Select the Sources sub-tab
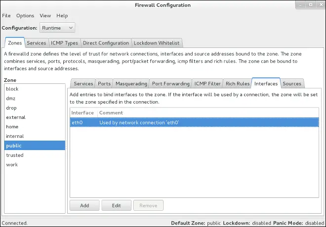This screenshot has width=326, height=227. pos(292,84)
